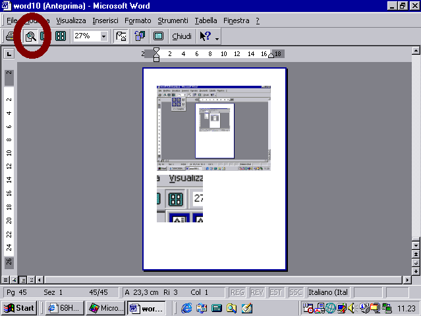Toggle the View Ruler button
Image resolution: width=421 pixels, height=316 pixels.
(x=121, y=36)
